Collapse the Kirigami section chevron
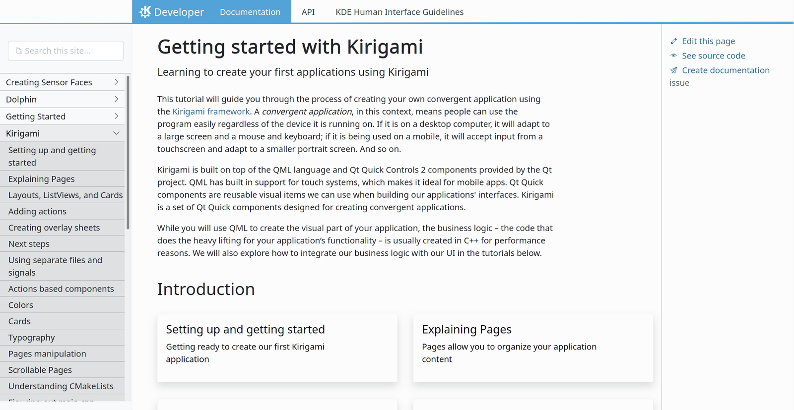This screenshot has width=794, height=410. [116, 133]
